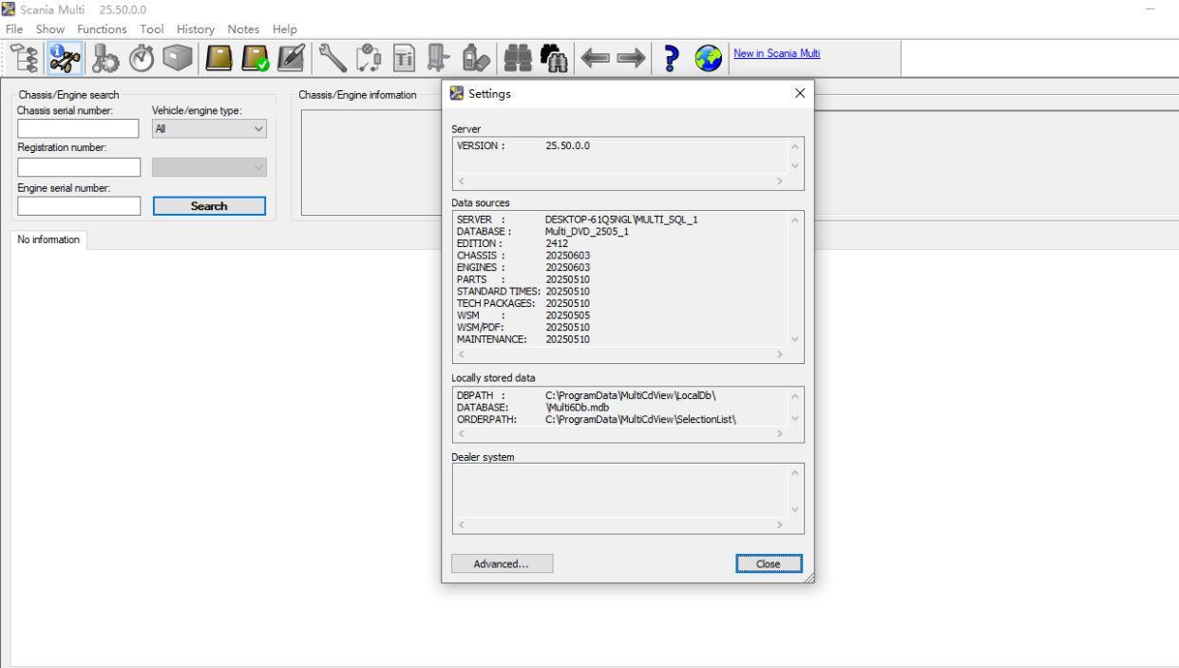Screen dimensions: 1179x668
Task: Open the book icon with green checkmark
Action: pyautogui.click(x=256, y=59)
